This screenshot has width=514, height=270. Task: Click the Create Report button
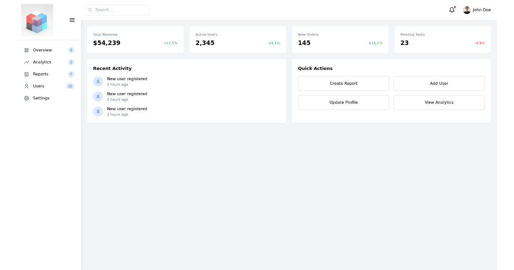(344, 83)
